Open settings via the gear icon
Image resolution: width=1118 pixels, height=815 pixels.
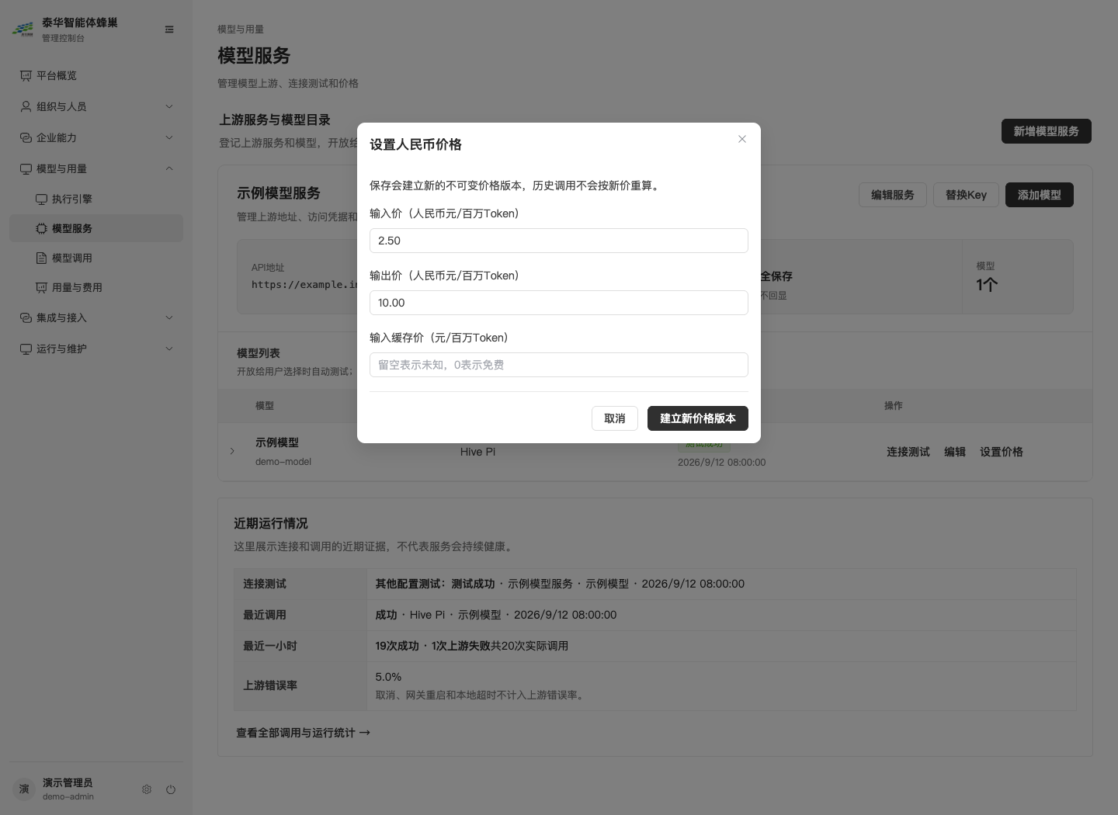pyautogui.click(x=147, y=789)
